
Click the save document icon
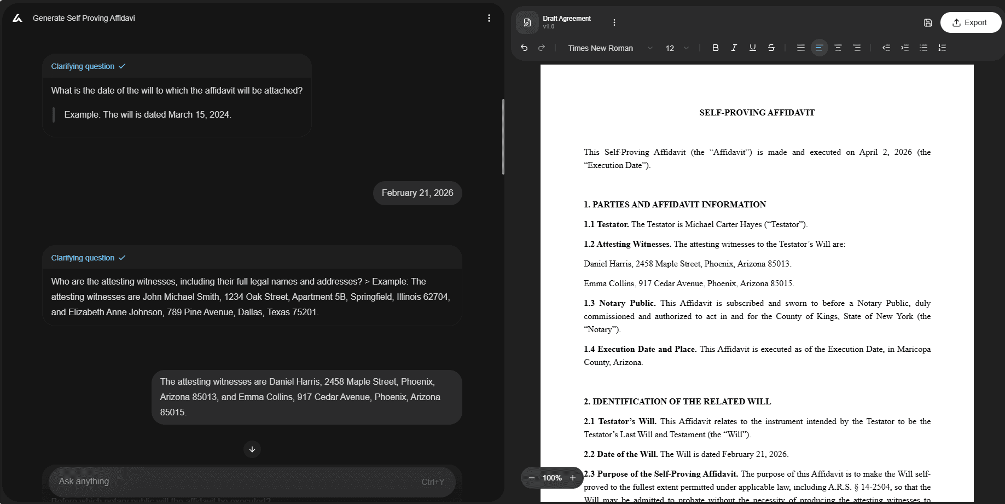pyautogui.click(x=928, y=22)
